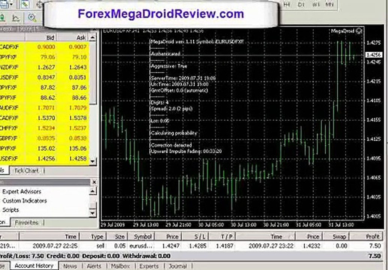388x270 pixels.
Task: Click the Bid column header in Market Watch
Action: pyautogui.click(x=41, y=37)
